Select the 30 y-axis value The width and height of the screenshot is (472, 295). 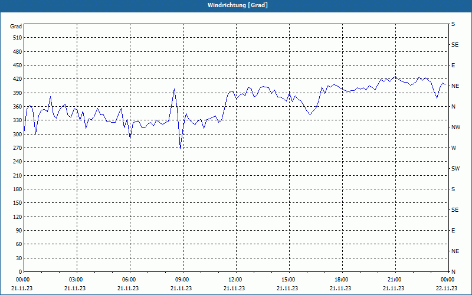pos(19,258)
